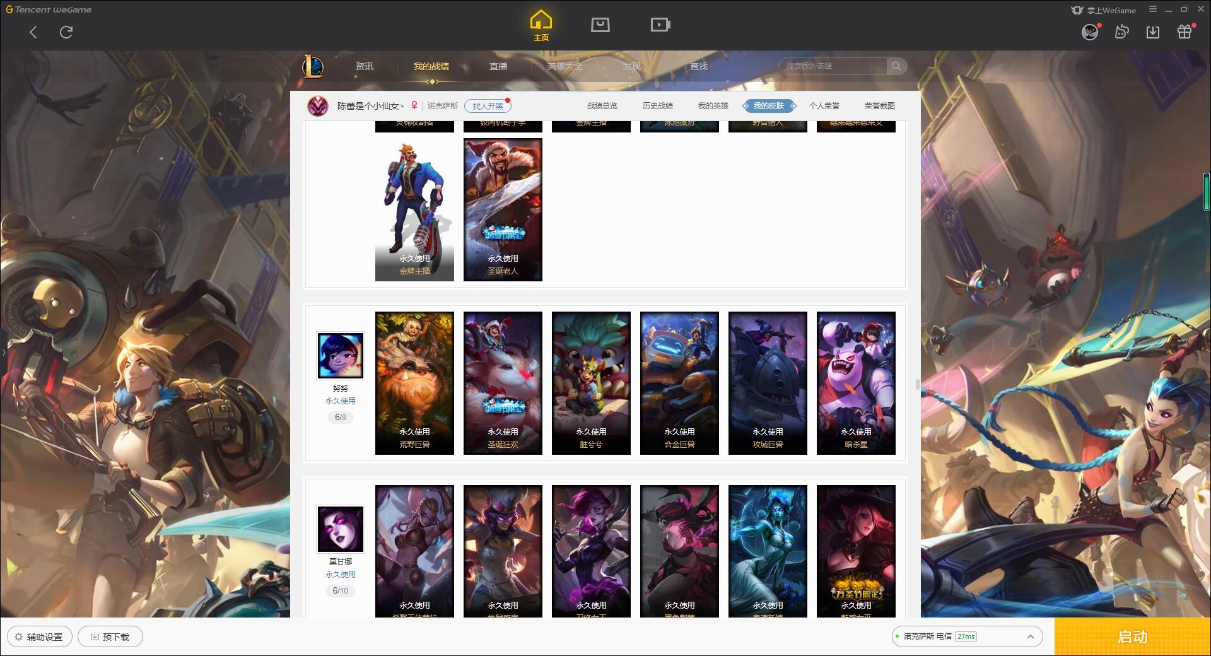
Task: Open the 圣诞老人 skin card
Action: pos(503,210)
